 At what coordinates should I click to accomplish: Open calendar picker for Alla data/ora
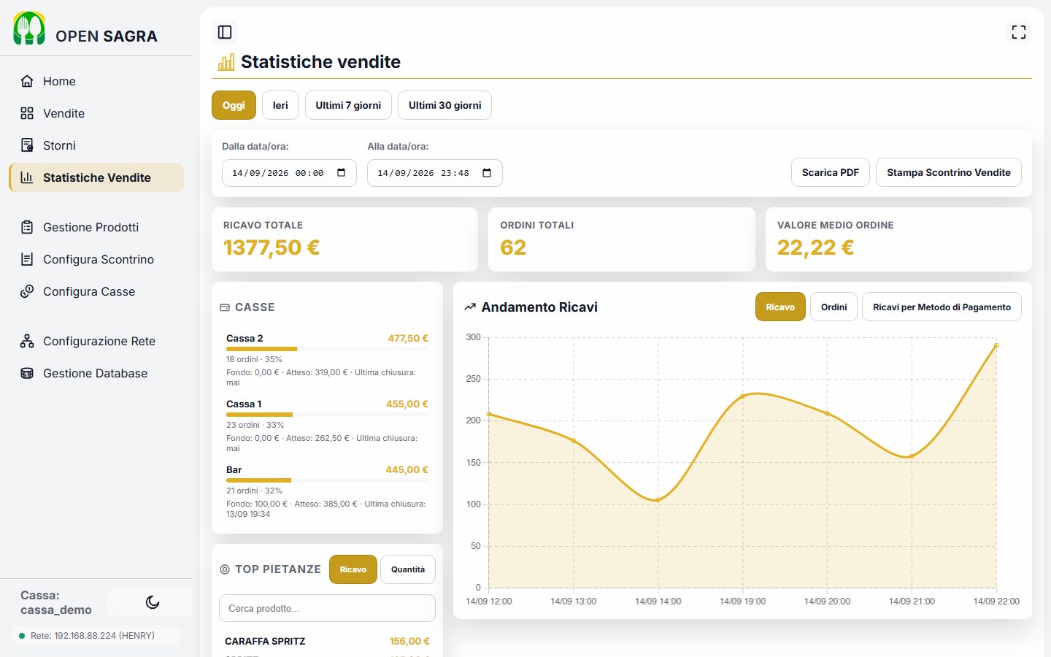[487, 173]
